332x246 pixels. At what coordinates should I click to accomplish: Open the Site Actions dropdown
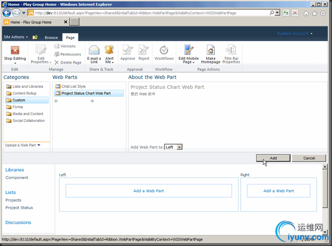click(16, 37)
